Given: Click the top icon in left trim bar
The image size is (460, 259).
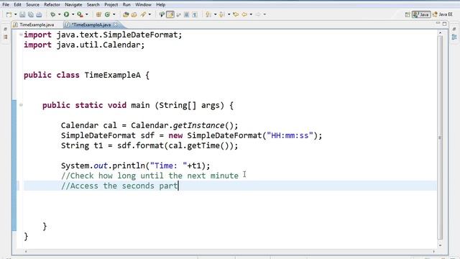Looking at the screenshot, I should pos(5,29).
